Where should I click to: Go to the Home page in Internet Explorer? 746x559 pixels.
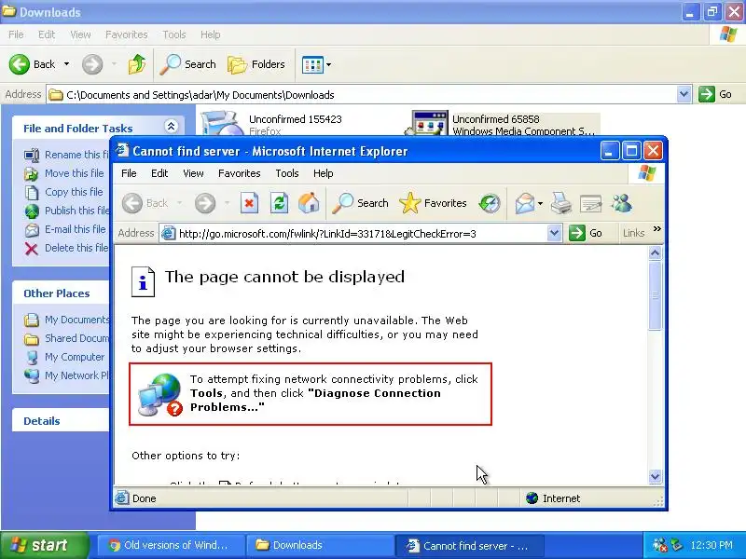[x=309, y=203]
